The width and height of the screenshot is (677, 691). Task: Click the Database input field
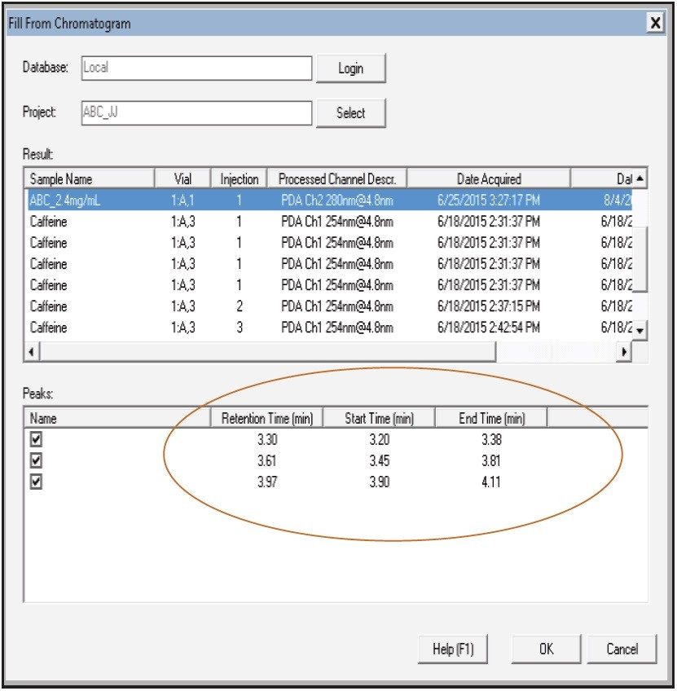pyautogui.click(x=196, y=68)
